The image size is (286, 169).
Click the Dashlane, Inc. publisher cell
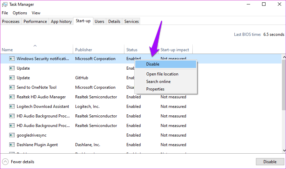pyautogui.click(x=87, y=145)
